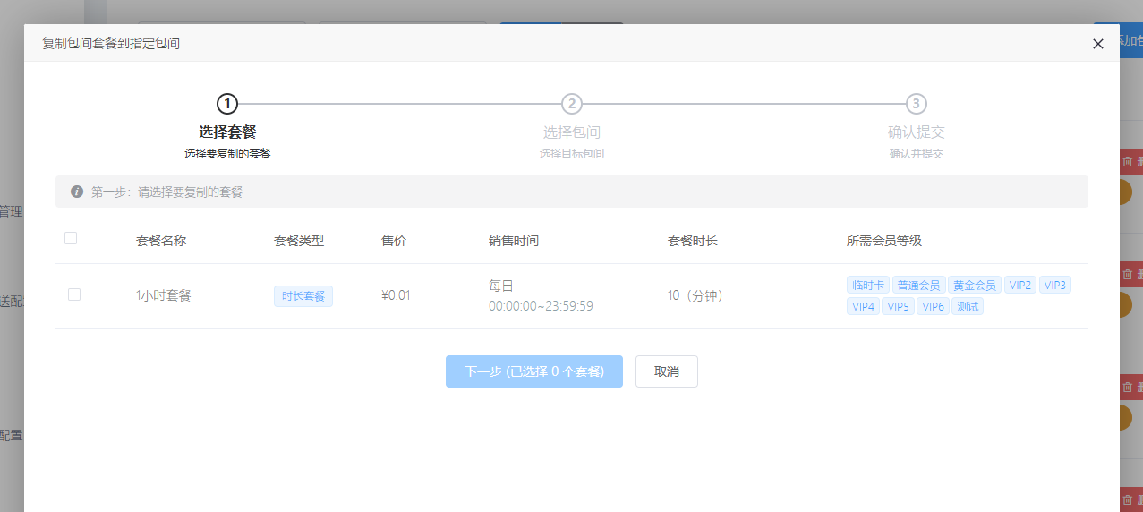
Task: Click the 售价 column header
Action: click(394, 241)
